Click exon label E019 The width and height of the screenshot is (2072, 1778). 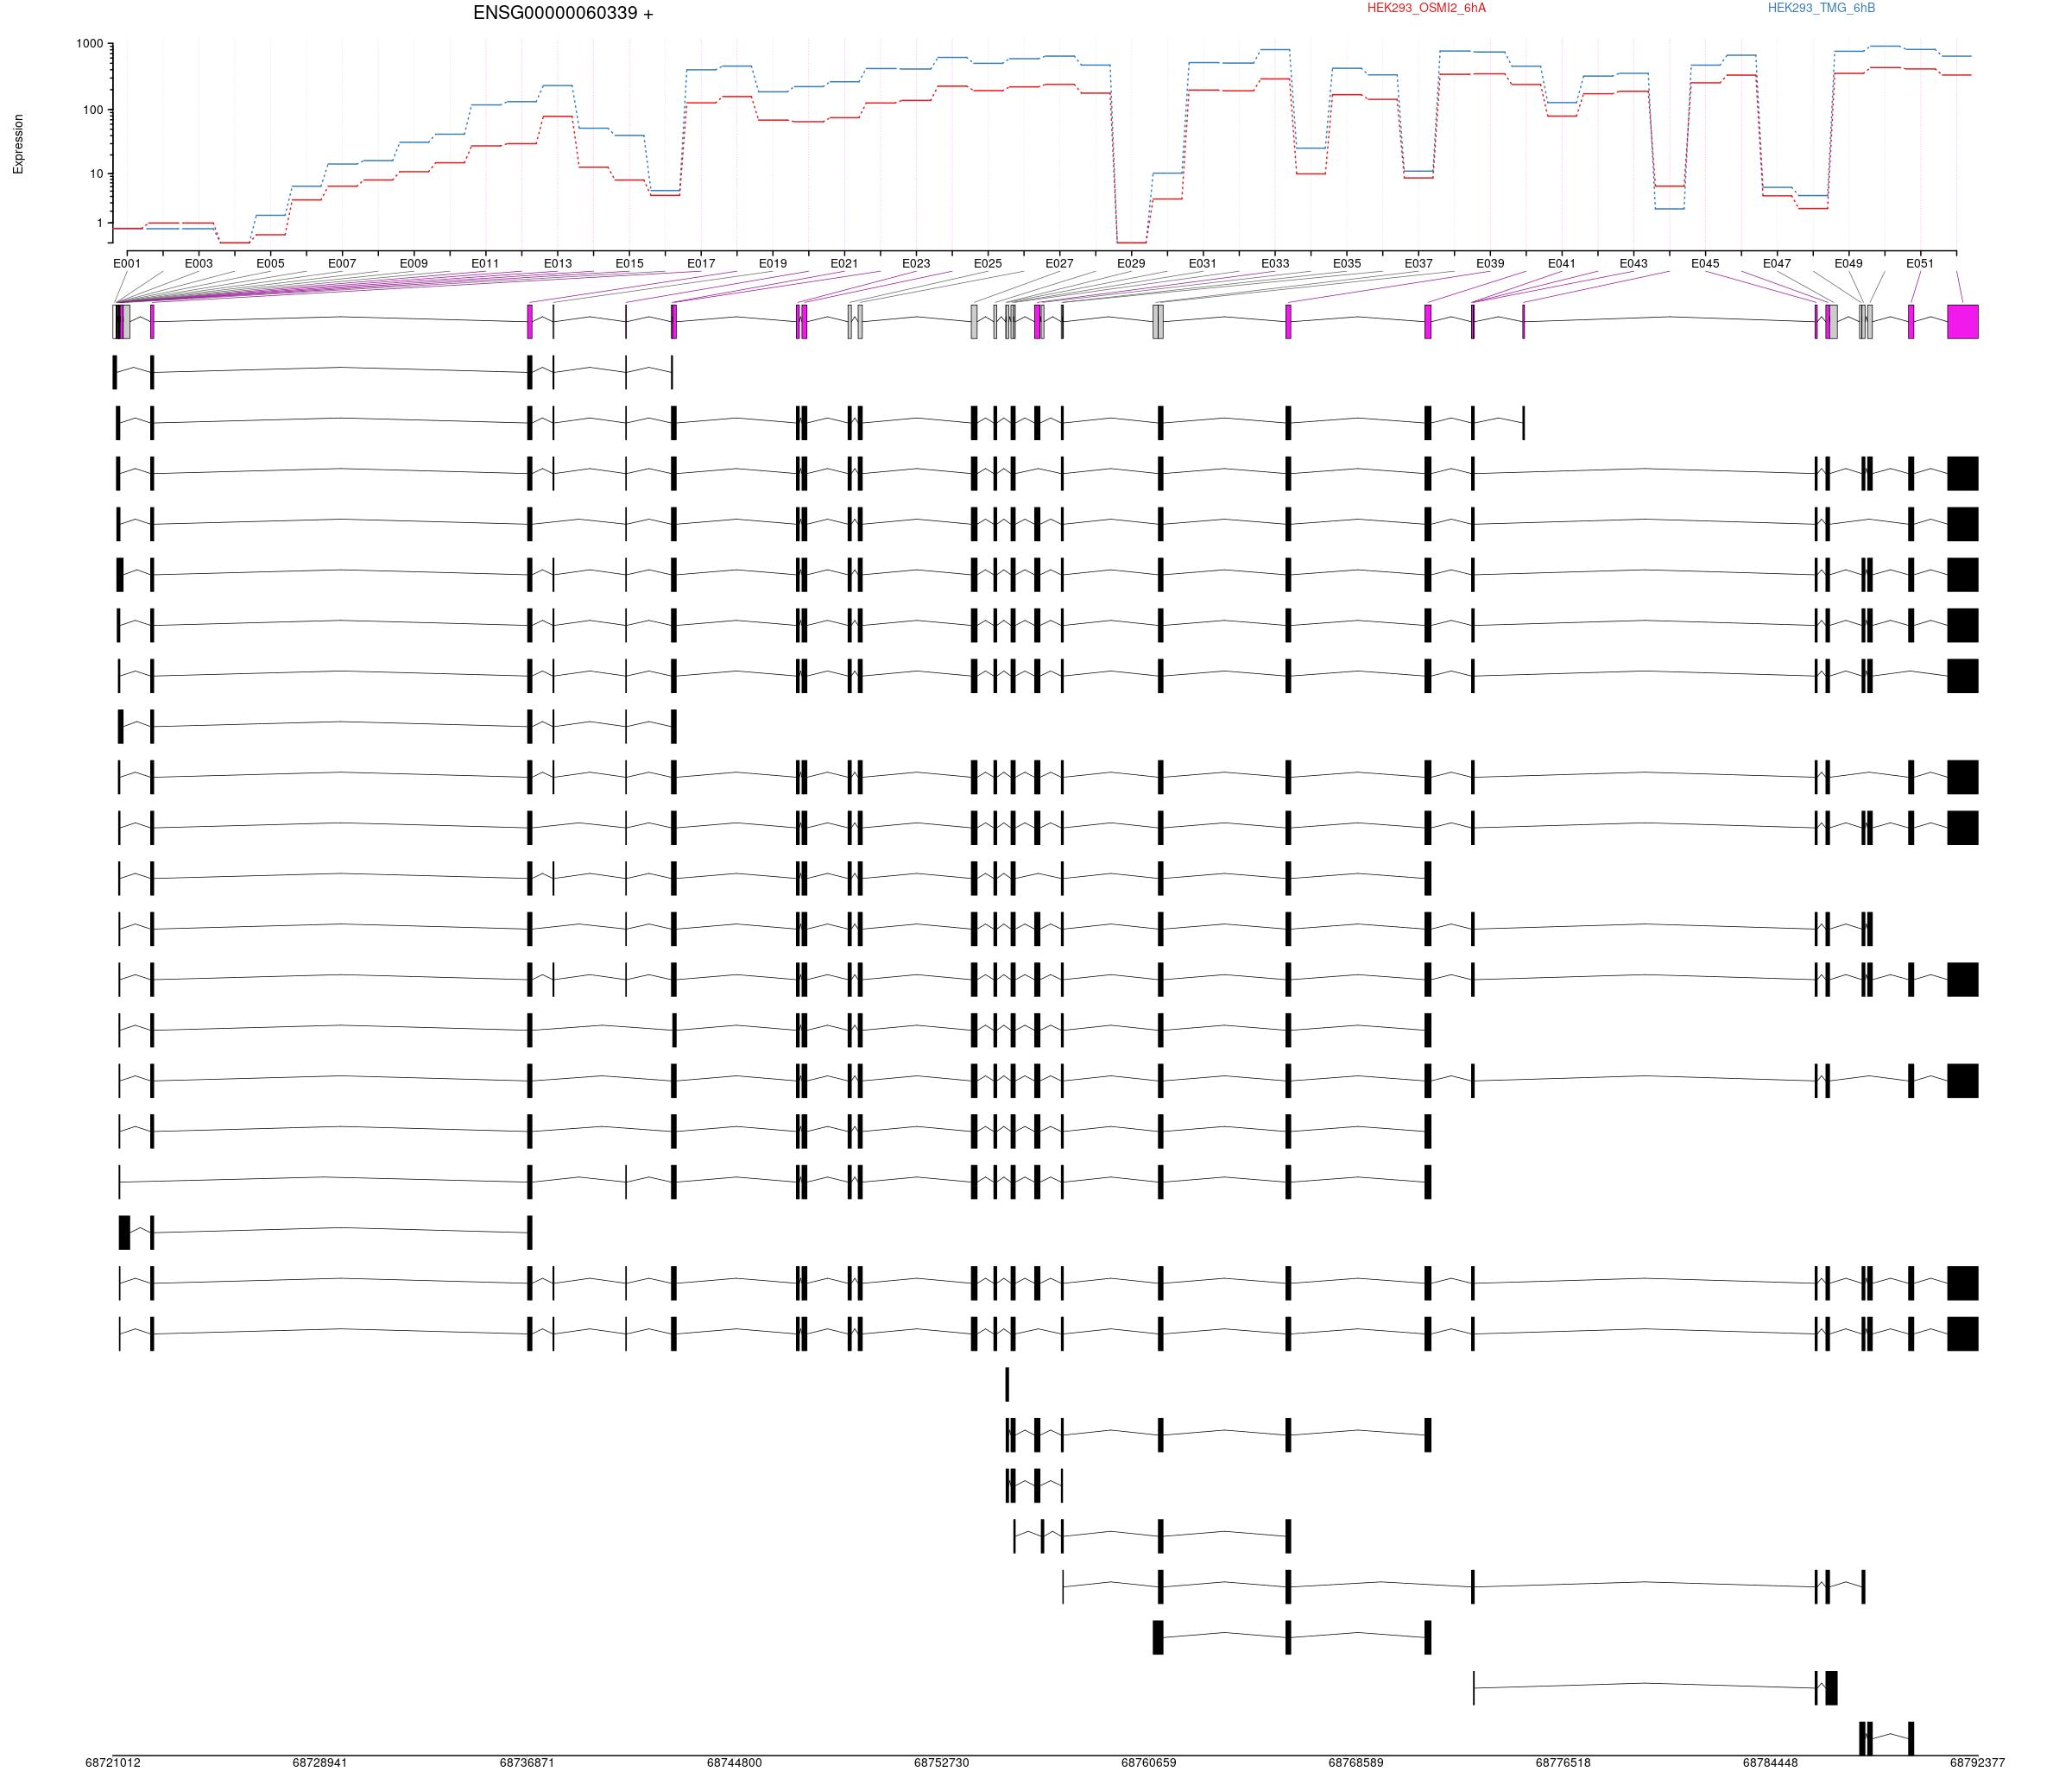pyautogui.click(x=773, y=264)
